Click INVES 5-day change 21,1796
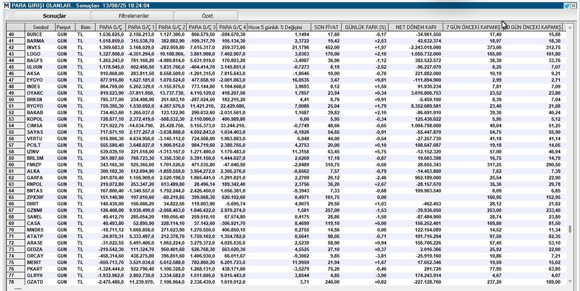This screenshot has width=580, height=291. pos(299,47)
